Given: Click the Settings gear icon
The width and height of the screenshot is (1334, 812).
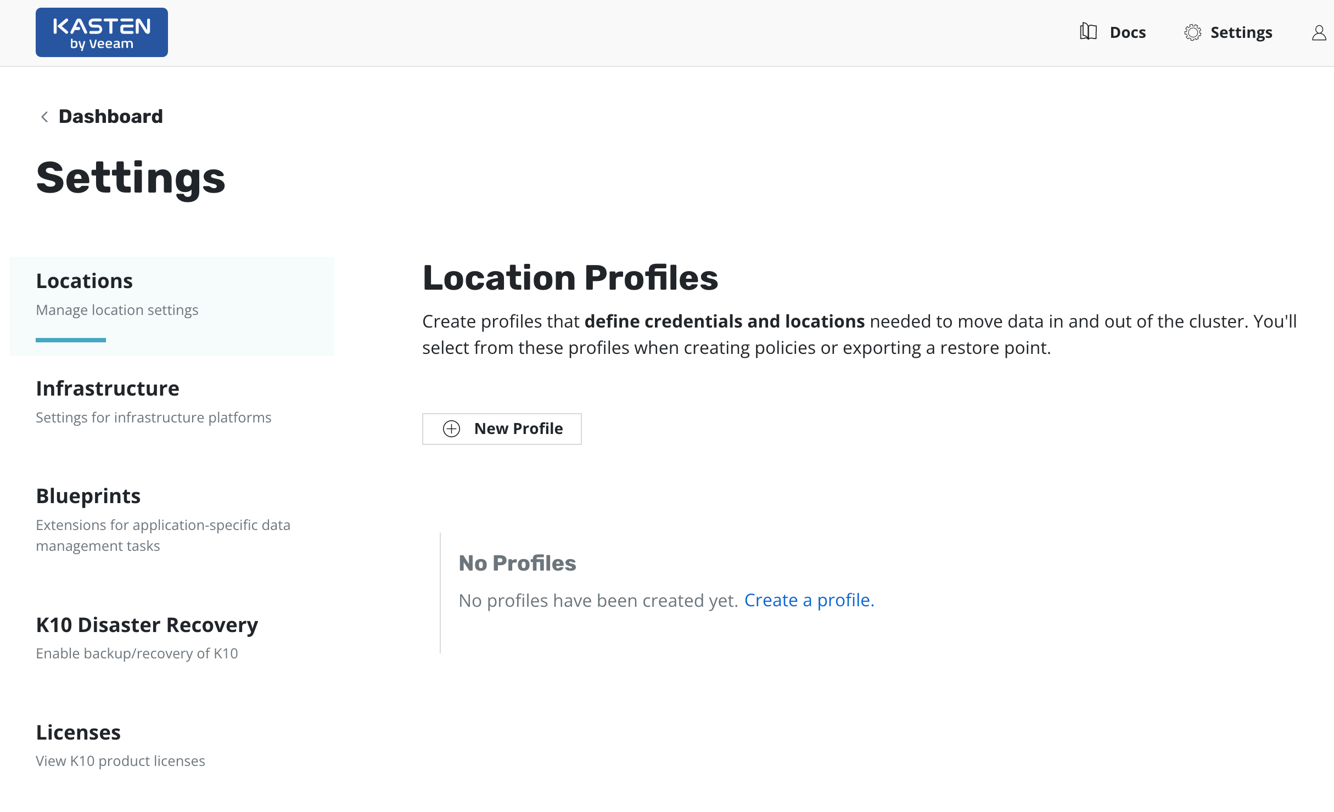Looking at the screenshot, I should 1192,32.
